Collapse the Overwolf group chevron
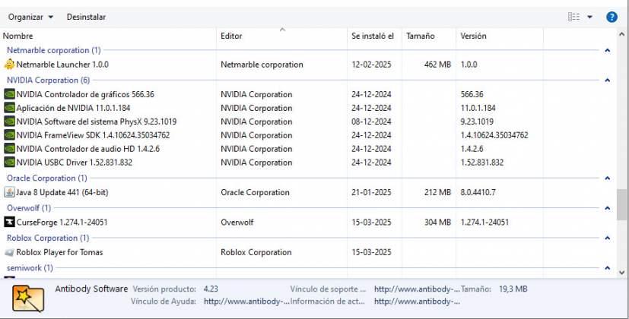629x319 pixels. pyautogui.click(x=608, y=208)
